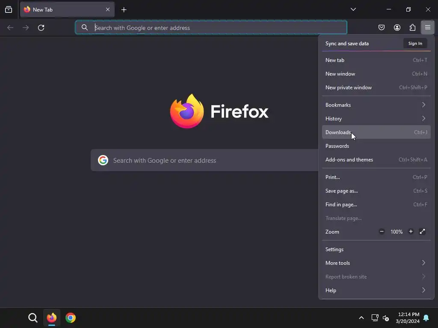Go forward with the forward arrow
This screenshot has height=328, width=438.
[26, 28]
